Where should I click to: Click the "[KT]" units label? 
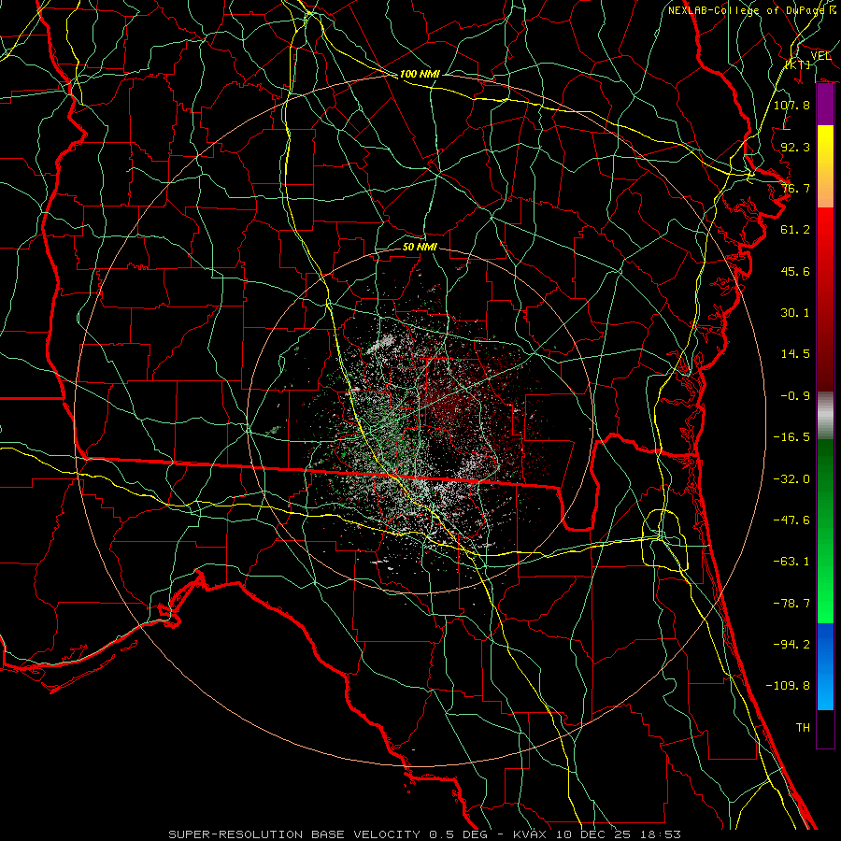pyautogui.click(x=798, y=64)
